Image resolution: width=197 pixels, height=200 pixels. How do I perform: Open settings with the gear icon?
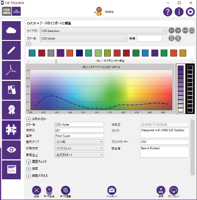point(190,12)
